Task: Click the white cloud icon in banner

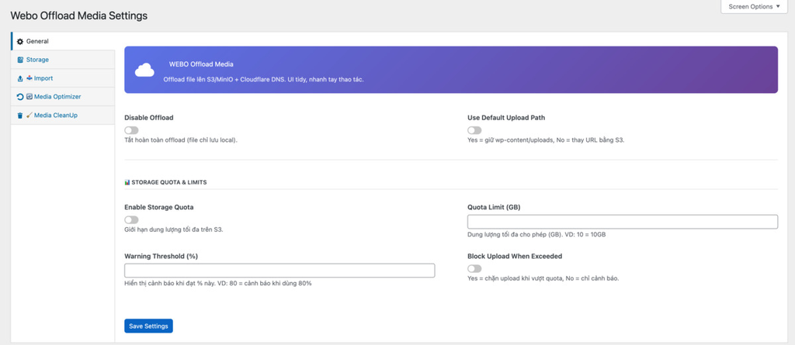Action: pyautogui.click(x=144, y=71)
